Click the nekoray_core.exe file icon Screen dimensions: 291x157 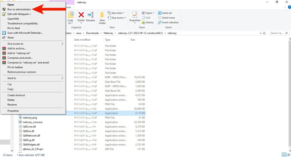point(20,122)
